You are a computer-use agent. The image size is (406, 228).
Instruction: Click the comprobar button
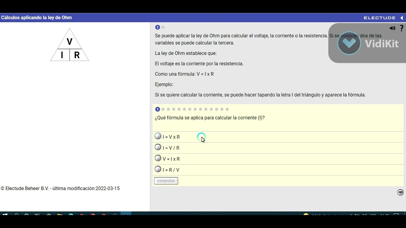coord(166,181)
